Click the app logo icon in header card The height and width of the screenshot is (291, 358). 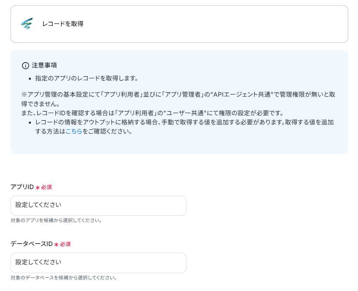tap(26, 24)
